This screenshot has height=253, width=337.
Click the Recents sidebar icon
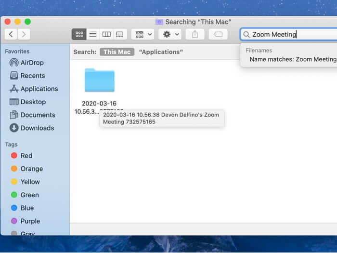coord(14,76)
